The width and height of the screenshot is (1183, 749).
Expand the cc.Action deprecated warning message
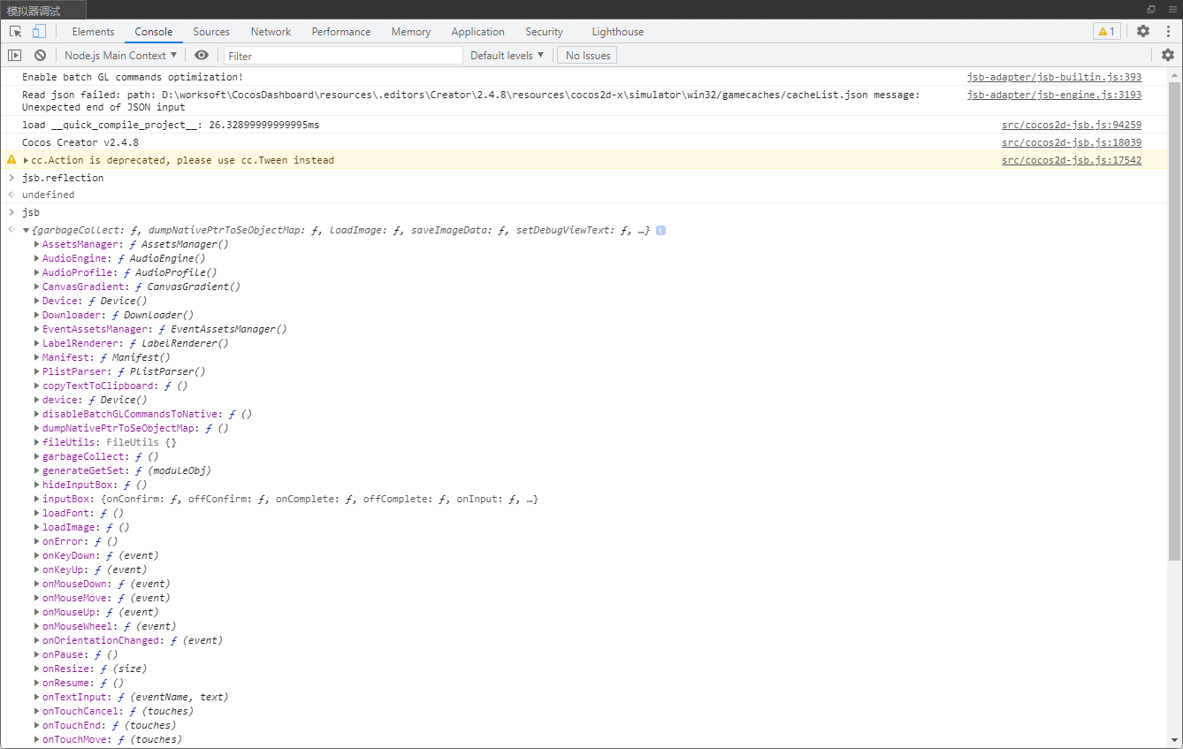[26, 160]
